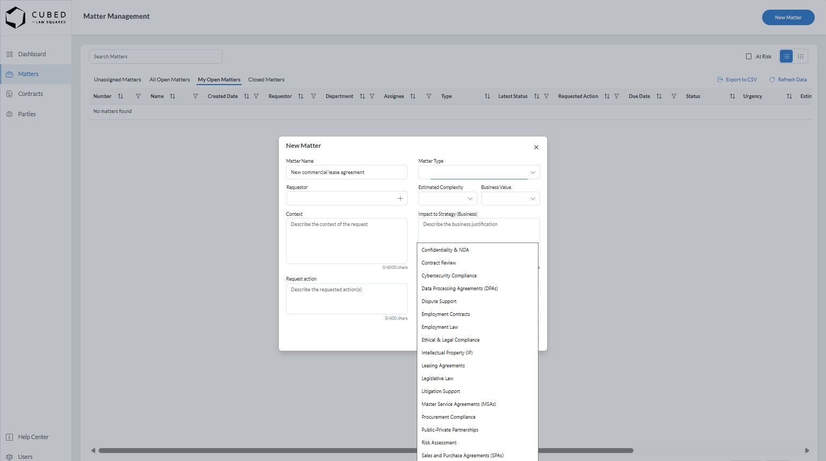The width and height of the screenshot is (826, 461).
Task: Choose Public-Private Partnerships option
Action: tap(477, 430)
